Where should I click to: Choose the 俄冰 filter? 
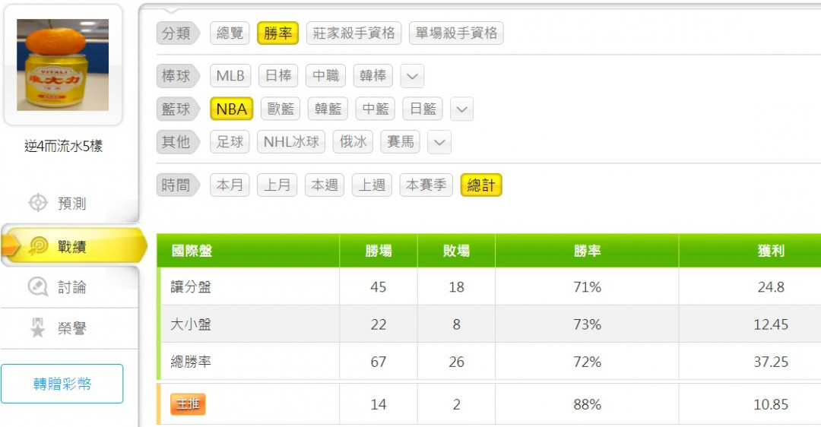click(x=353, y=142)
